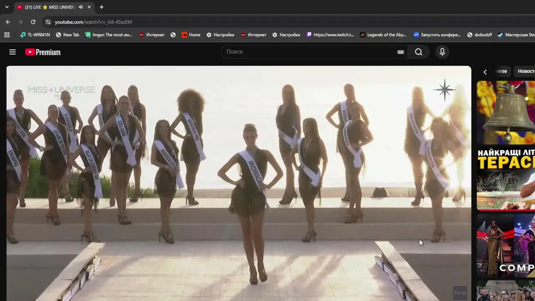Open the Интернет bookmark after the first Настройки

tap(253, 35)
